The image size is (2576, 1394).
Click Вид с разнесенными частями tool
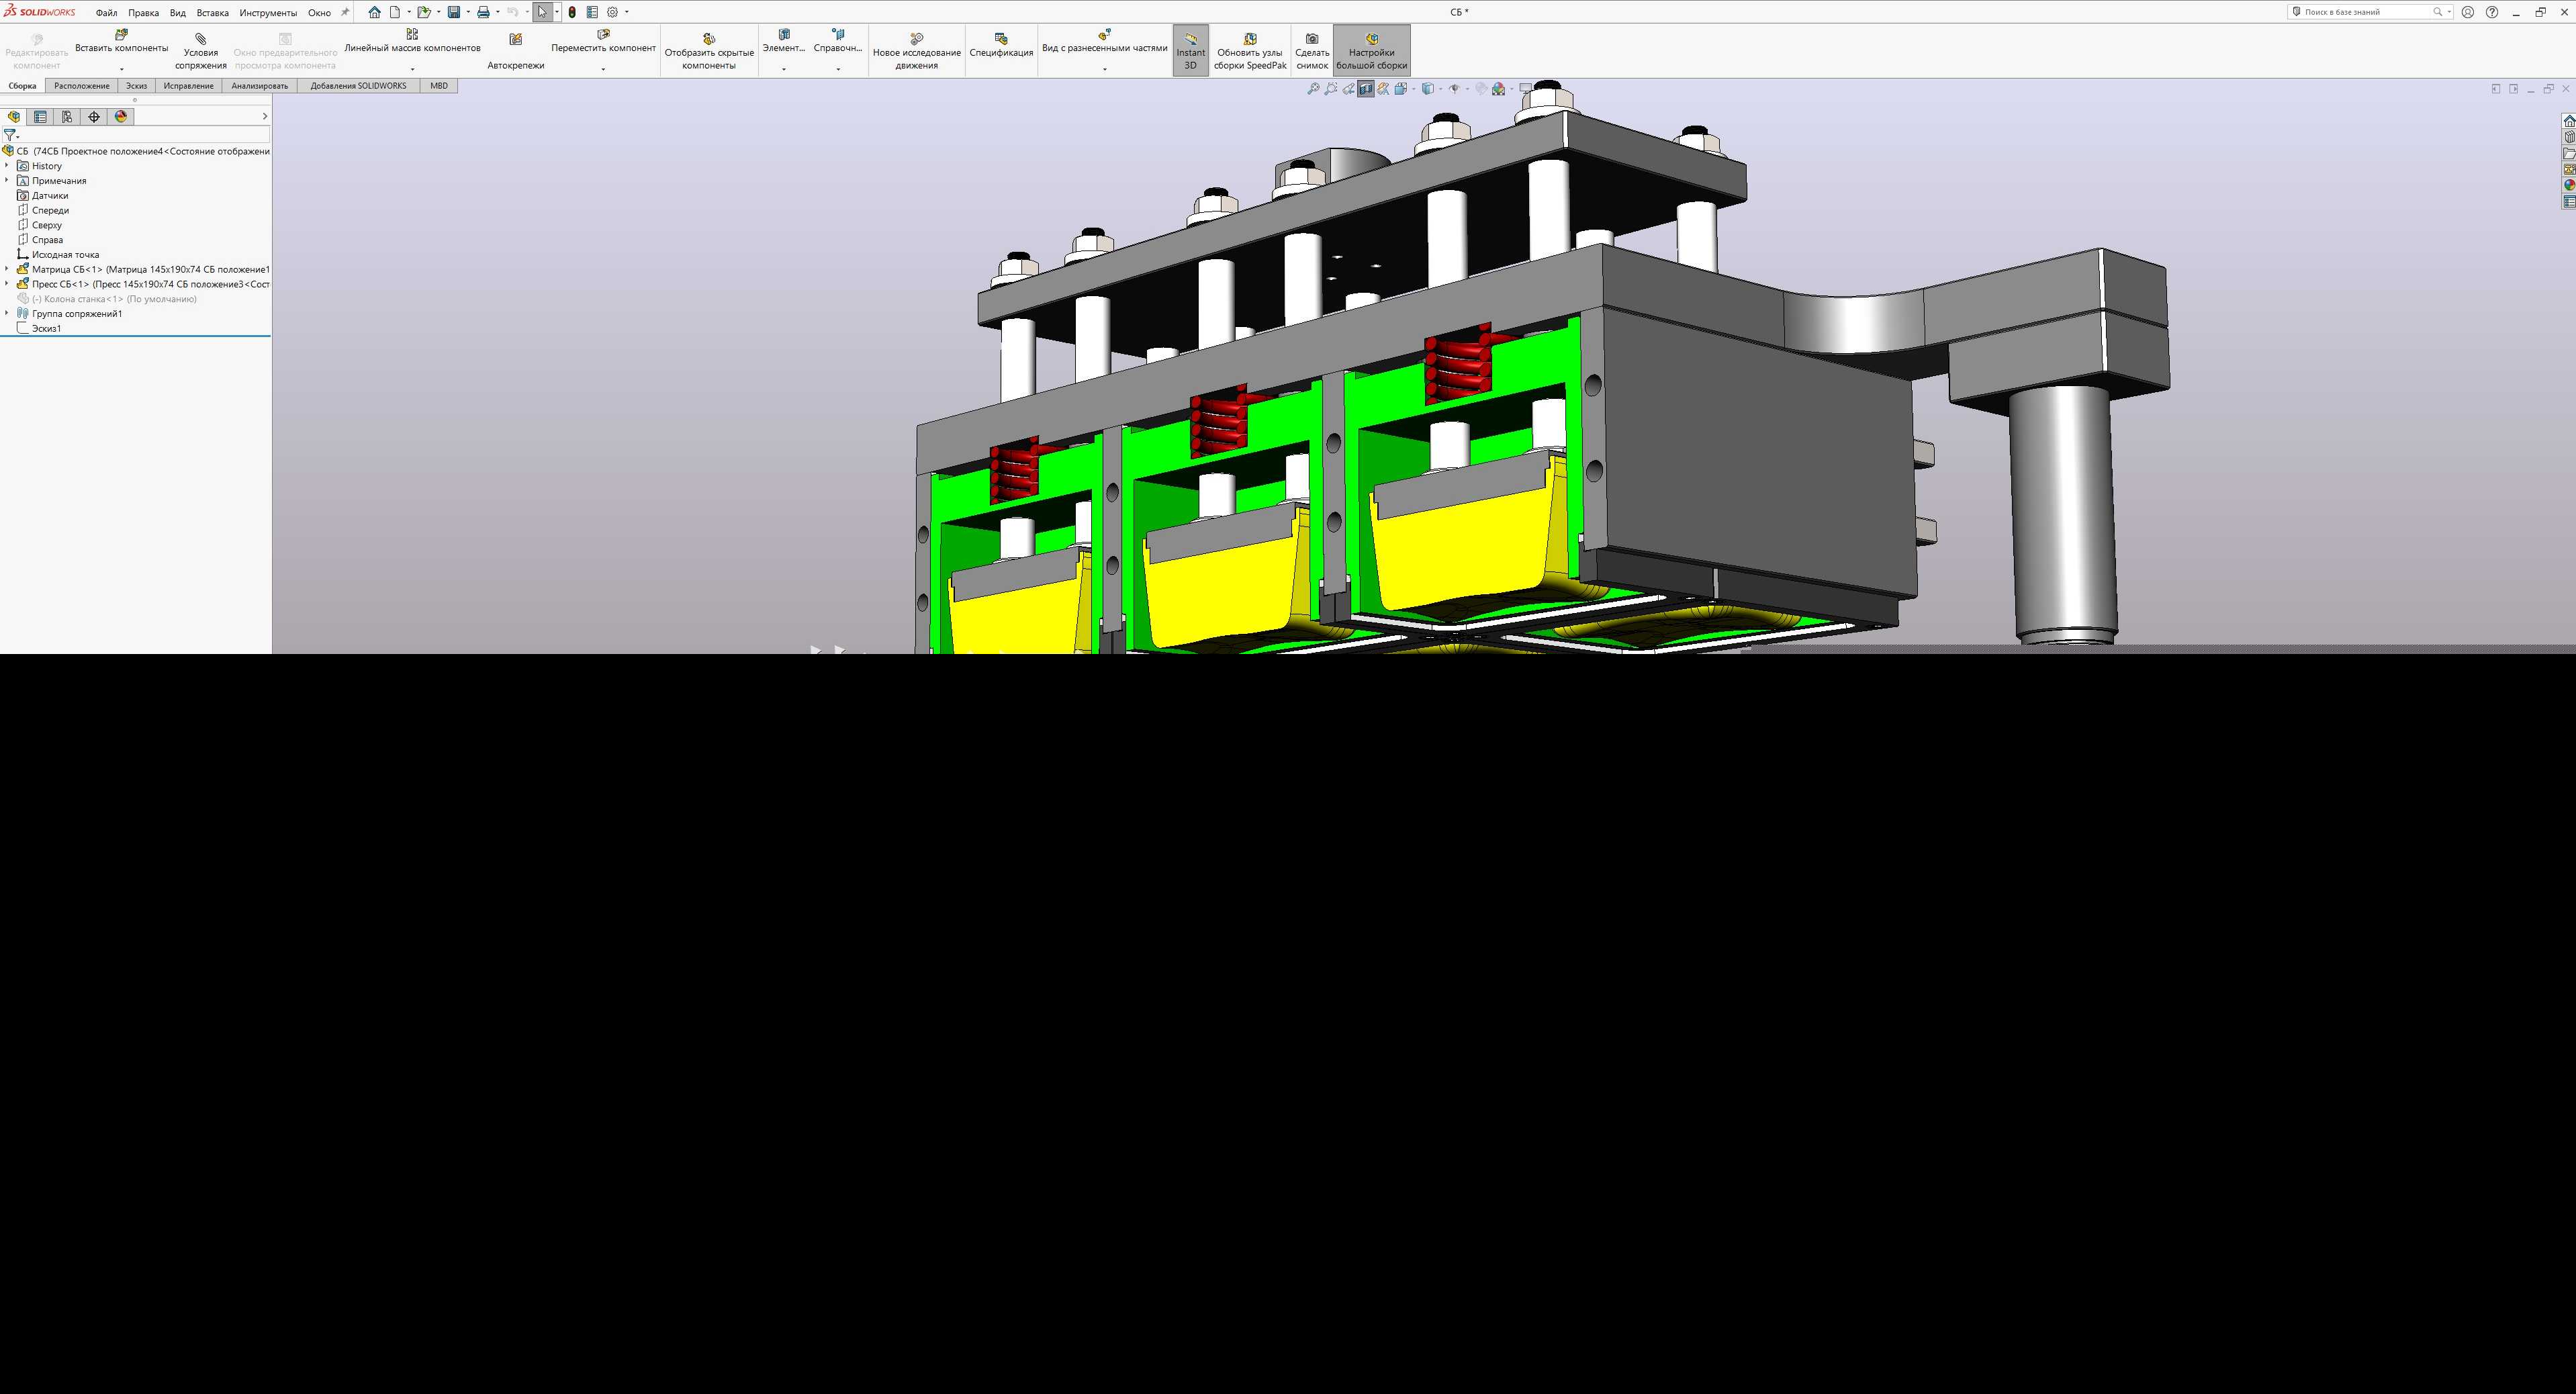point(1104,41)
